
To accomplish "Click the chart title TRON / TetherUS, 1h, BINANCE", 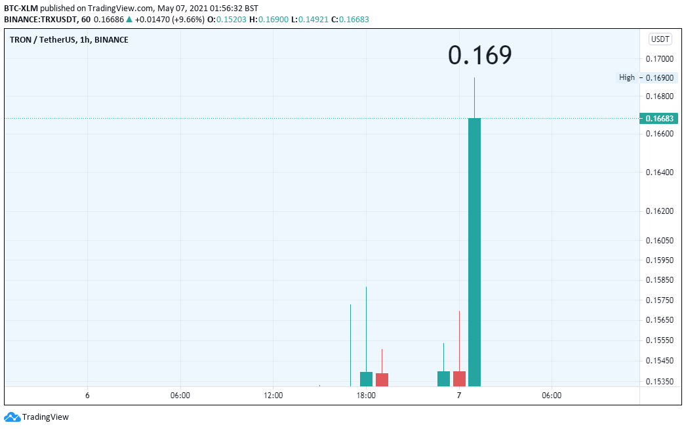I will (69, 40).
